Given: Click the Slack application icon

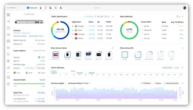Looking at the screenshot, I should [76, 30].
